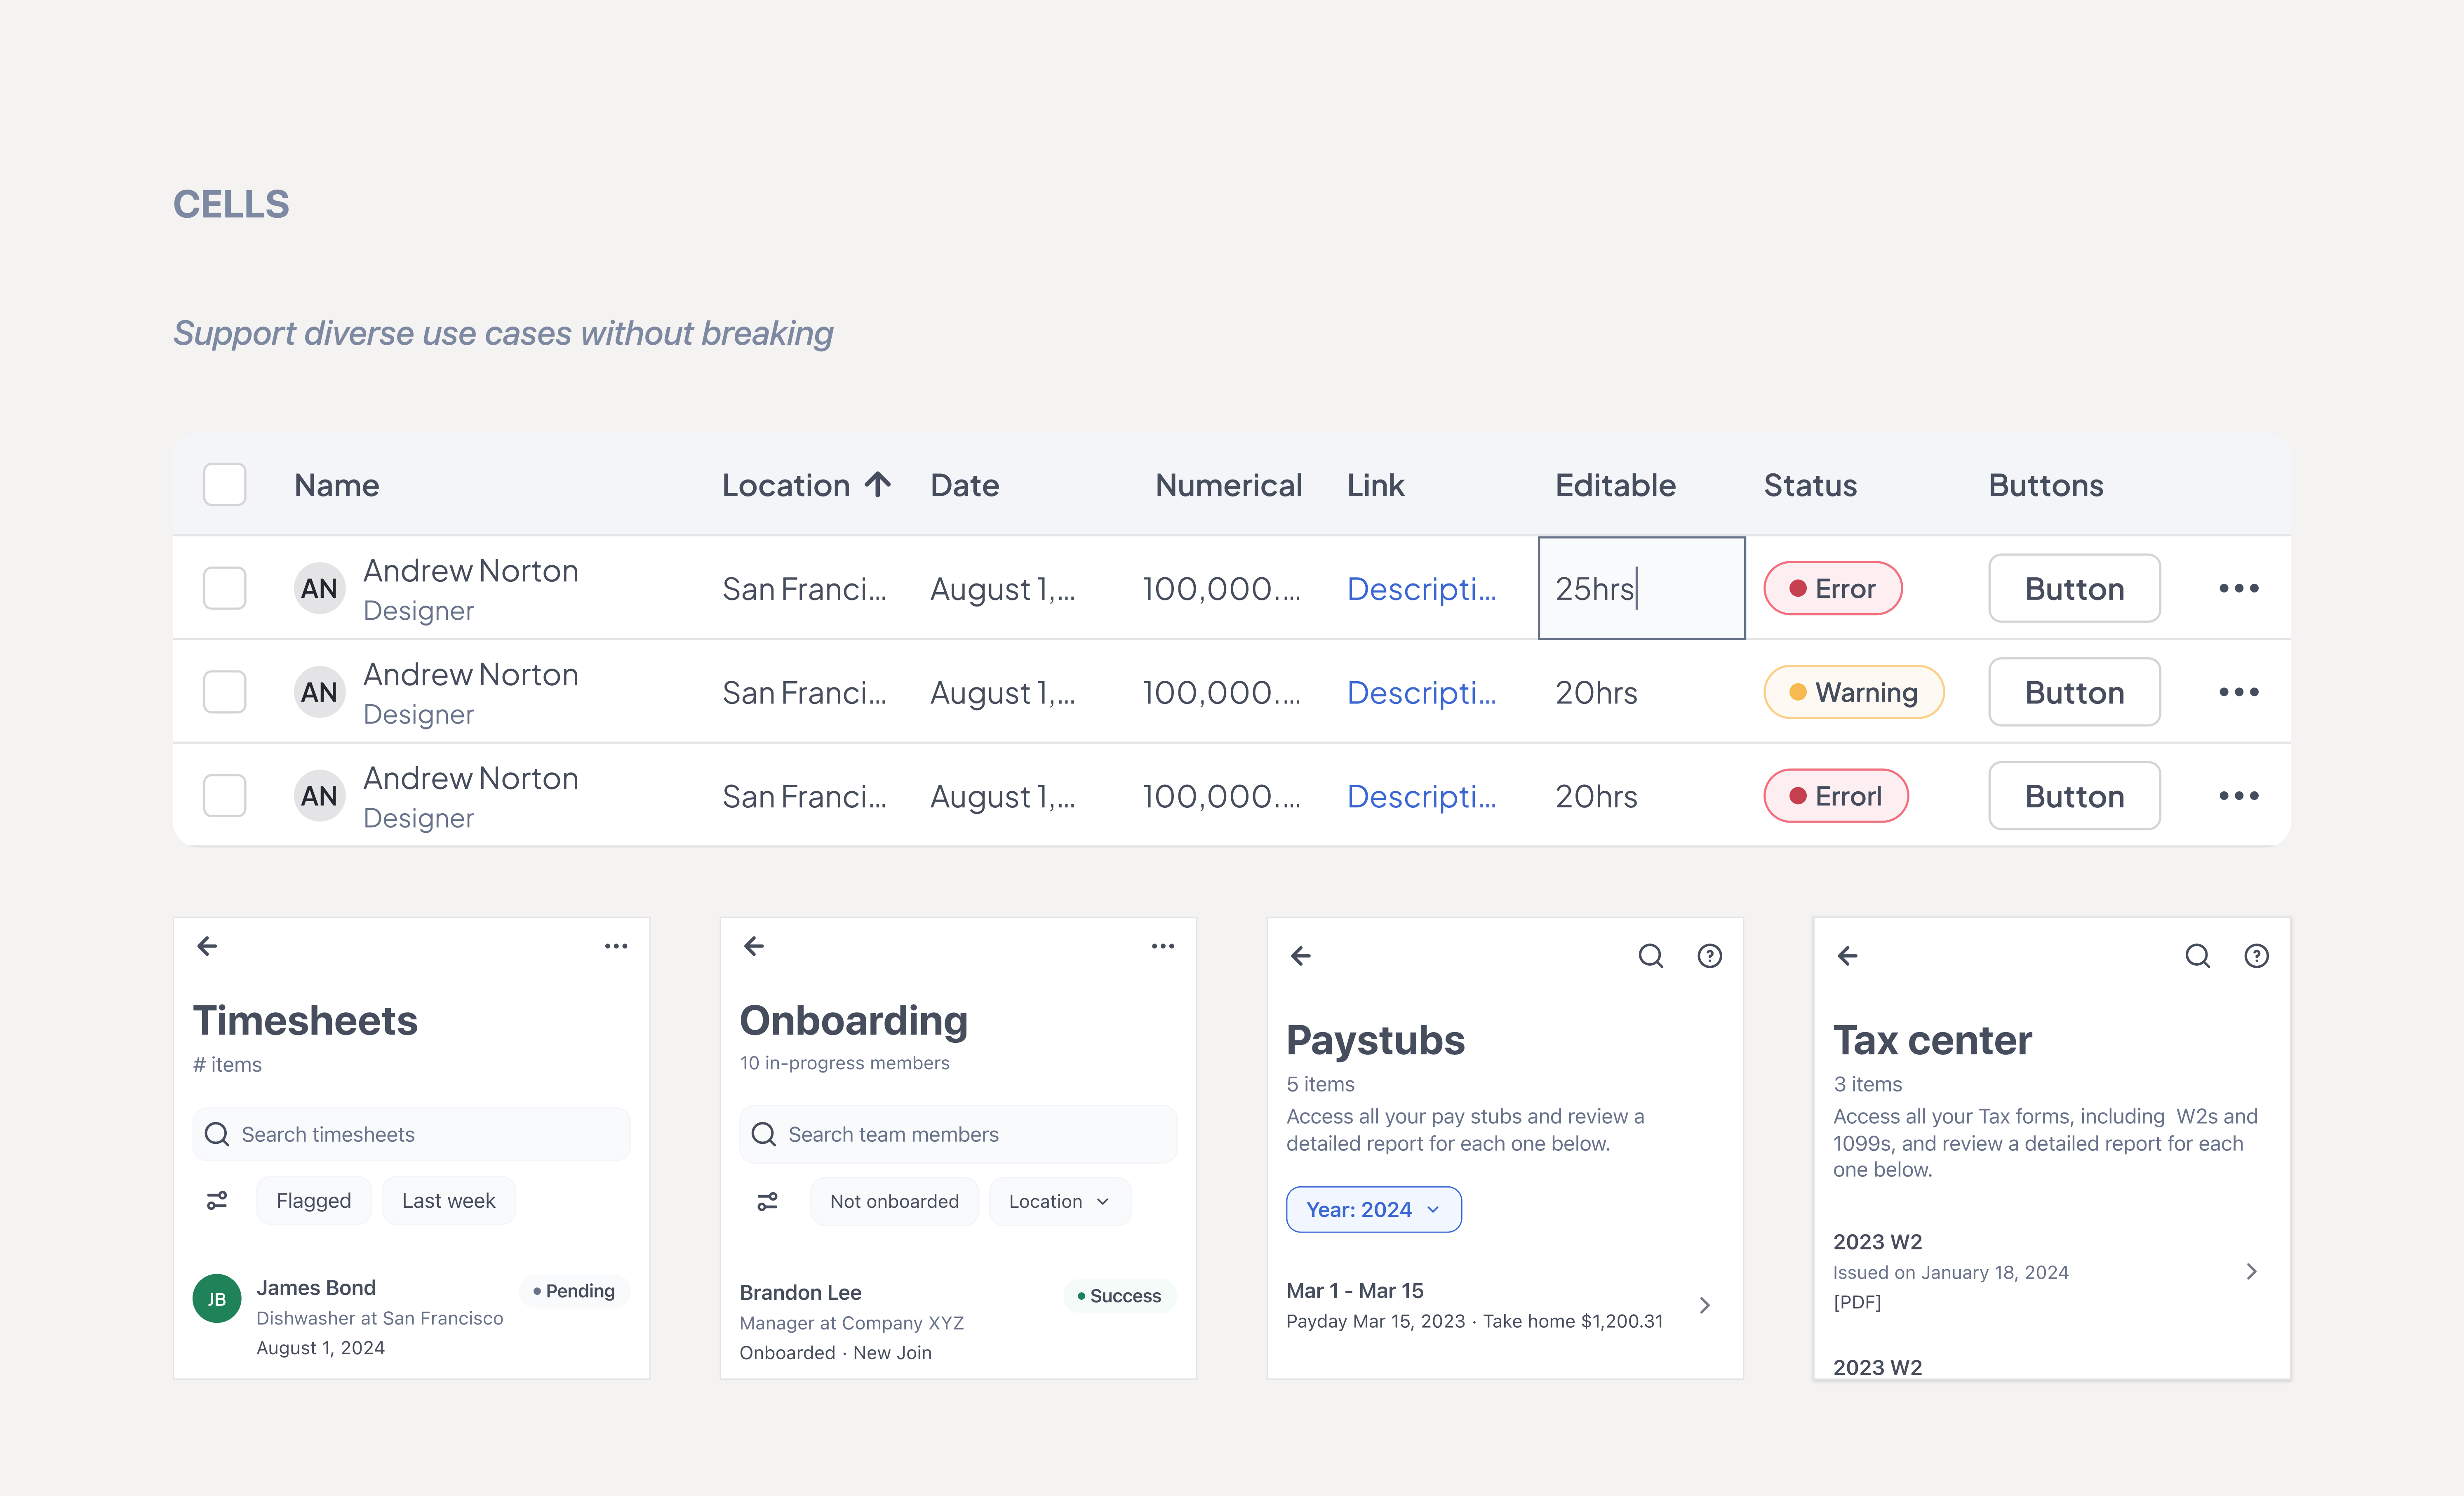
Task: Click the Location column sort arrow
Action: click(878, 485)
